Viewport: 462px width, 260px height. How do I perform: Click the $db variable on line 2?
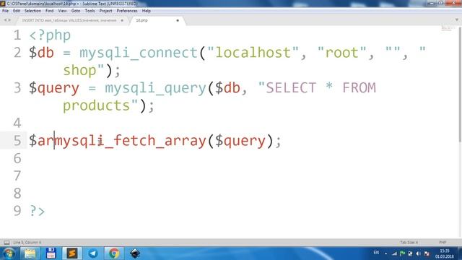(x=41, y=53)
